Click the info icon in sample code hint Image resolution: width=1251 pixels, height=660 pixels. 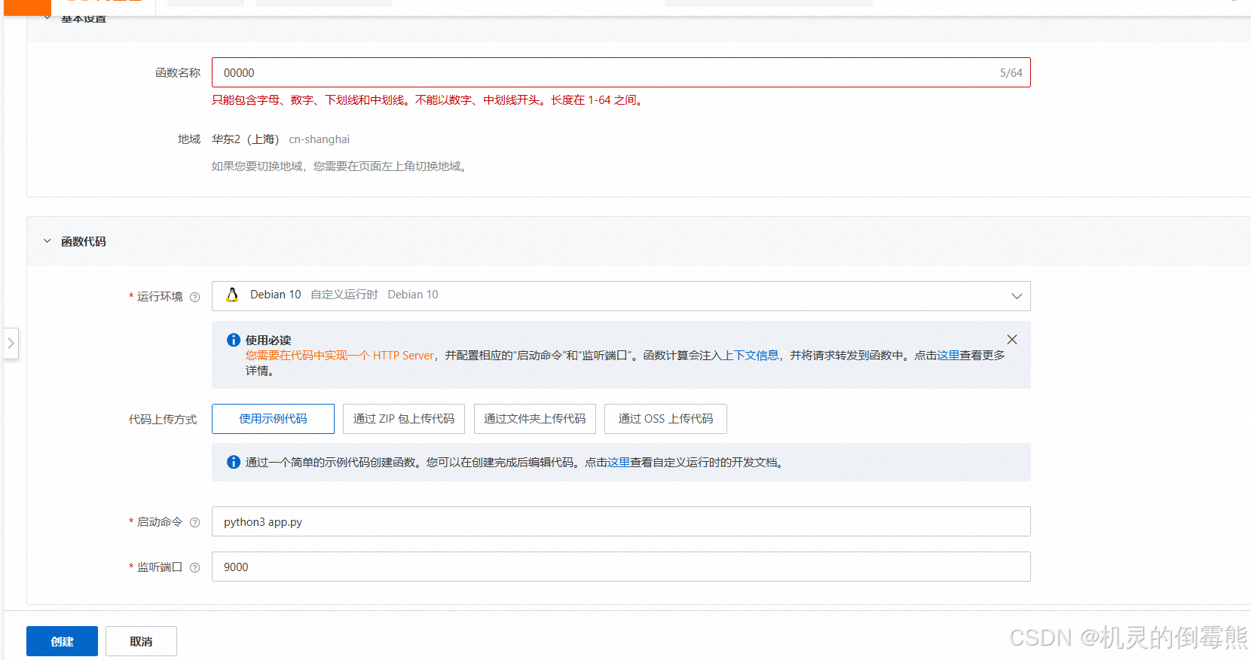tap(234, 462)
